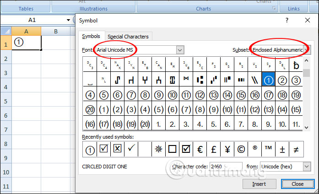Screen dimensions: 319x194
Task: Choose the X-marked ballot box symbol
Action: (x=118, y=149)
